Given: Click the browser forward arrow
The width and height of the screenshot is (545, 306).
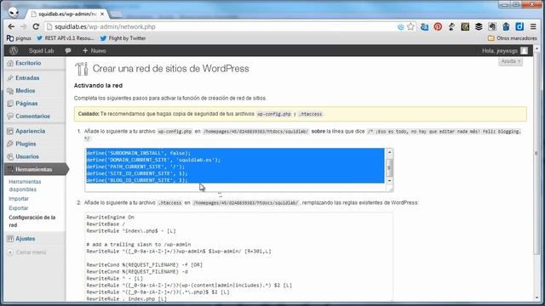Looking at the screenshot, I should [x=24, y=26].
